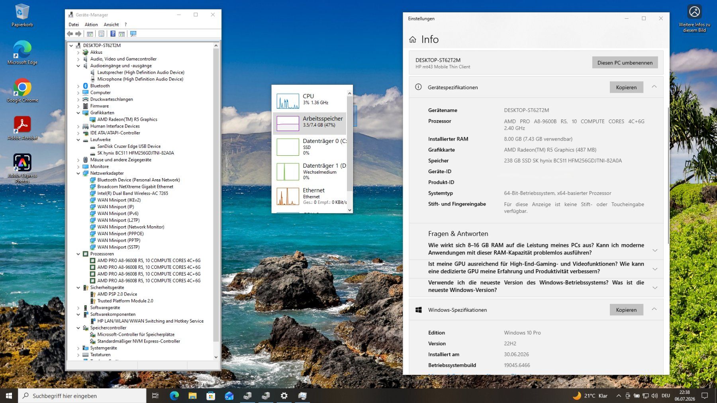Click Diesen PC umbenennen button

[625, 63]
